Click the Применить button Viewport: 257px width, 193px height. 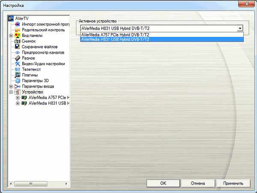click(233, 183)
